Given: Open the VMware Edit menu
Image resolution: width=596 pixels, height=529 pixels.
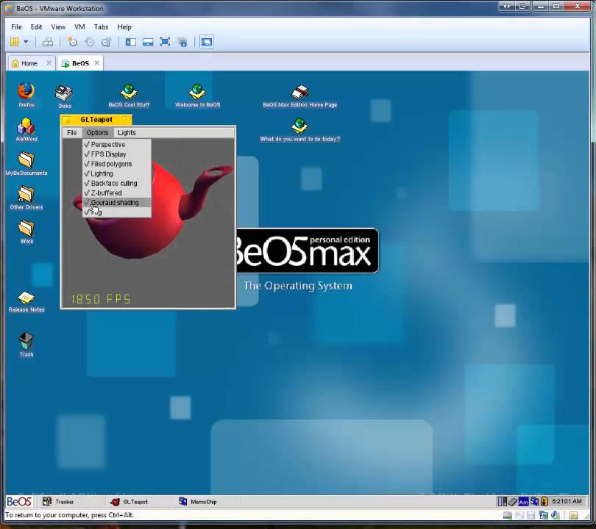Looking at the screenshot, I should 36,27.
